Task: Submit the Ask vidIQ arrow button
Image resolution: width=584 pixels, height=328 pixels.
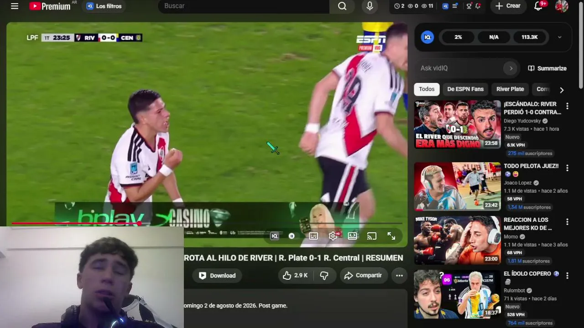Action: coord(511,68)
